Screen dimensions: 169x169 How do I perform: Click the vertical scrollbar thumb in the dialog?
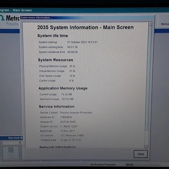pyautogui.click(x=148, y=77)
